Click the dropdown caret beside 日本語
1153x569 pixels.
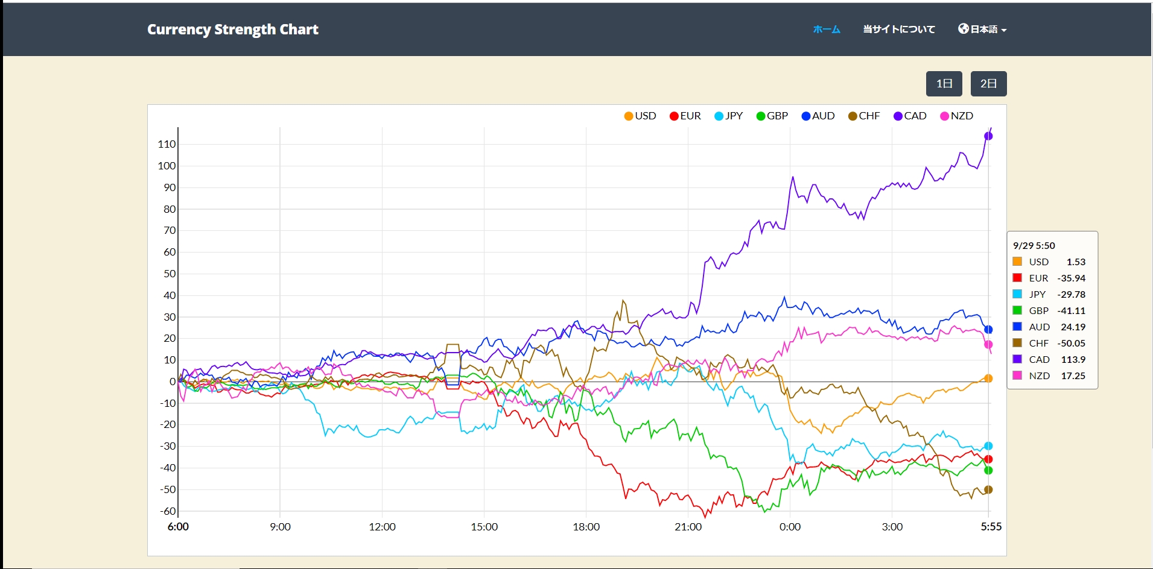[1004, 30]
